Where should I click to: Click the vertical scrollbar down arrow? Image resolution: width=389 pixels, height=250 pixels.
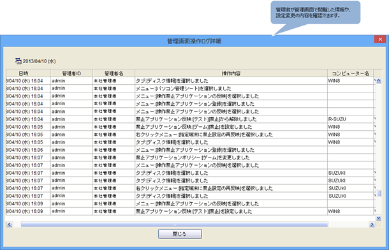379,218
